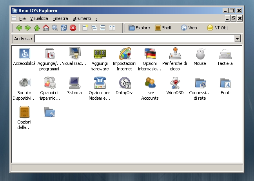Open Accessibilità control panel item
This screenshot has height=181, width=254.
(x=24, y=57)
